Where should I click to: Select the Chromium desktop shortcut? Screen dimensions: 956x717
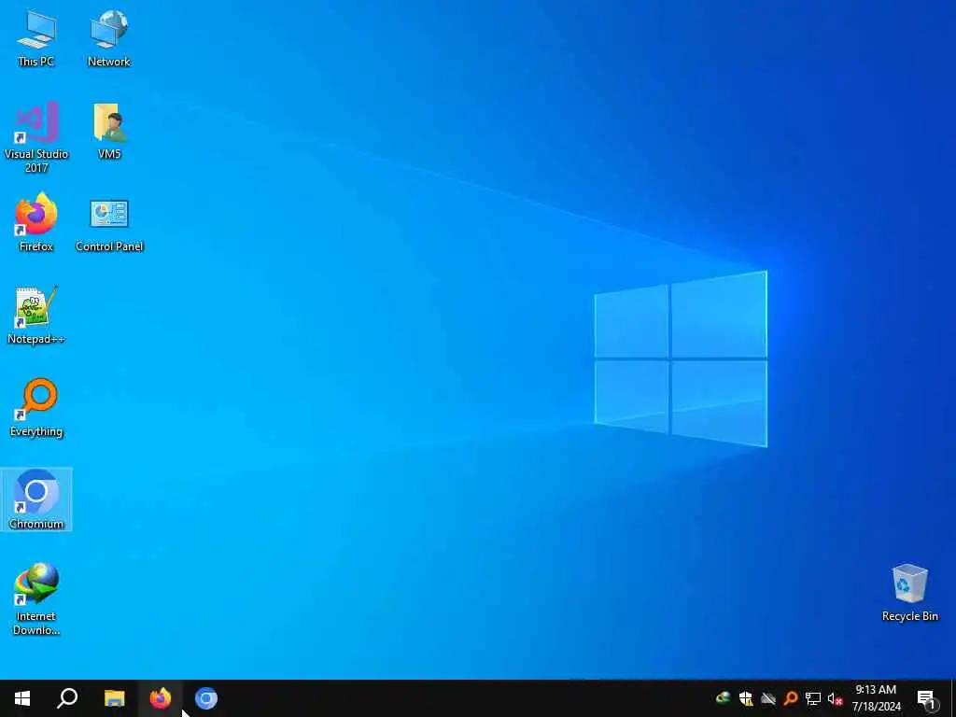point(36,499)
